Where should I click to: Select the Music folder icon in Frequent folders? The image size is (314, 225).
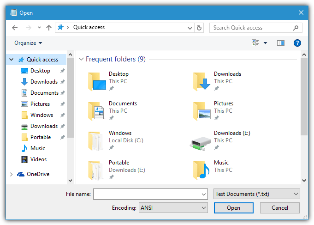click(201, 170)
